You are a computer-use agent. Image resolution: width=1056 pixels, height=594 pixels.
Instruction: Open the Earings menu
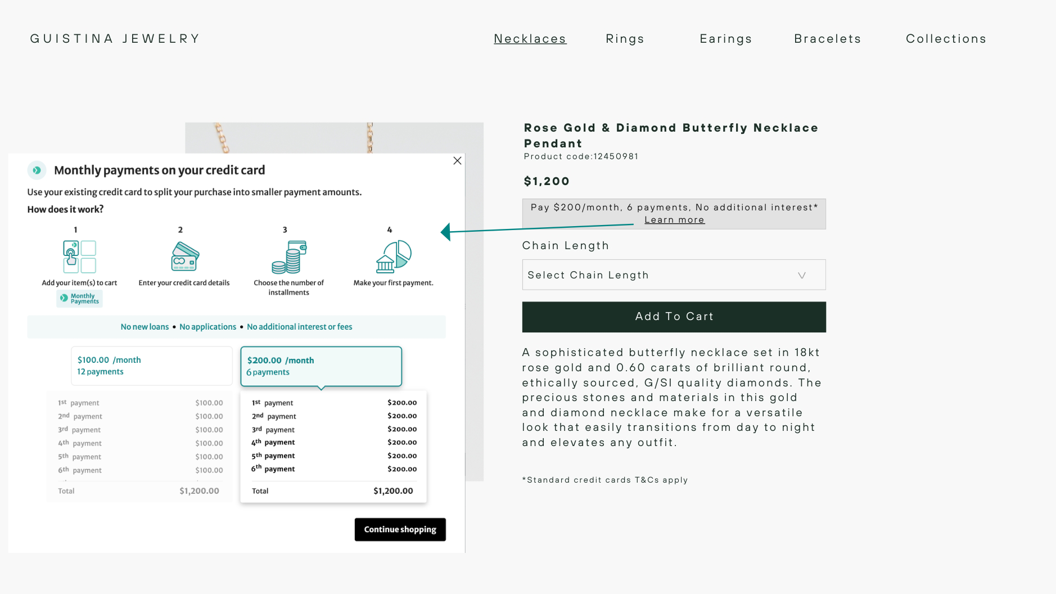(x=726, y=39)
